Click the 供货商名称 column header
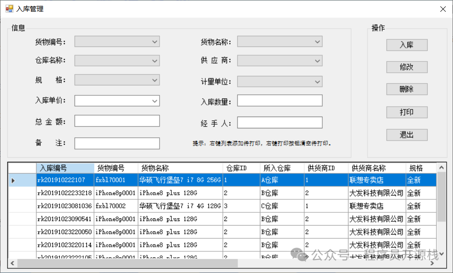453x273 pixels. (x=377, y=168)
